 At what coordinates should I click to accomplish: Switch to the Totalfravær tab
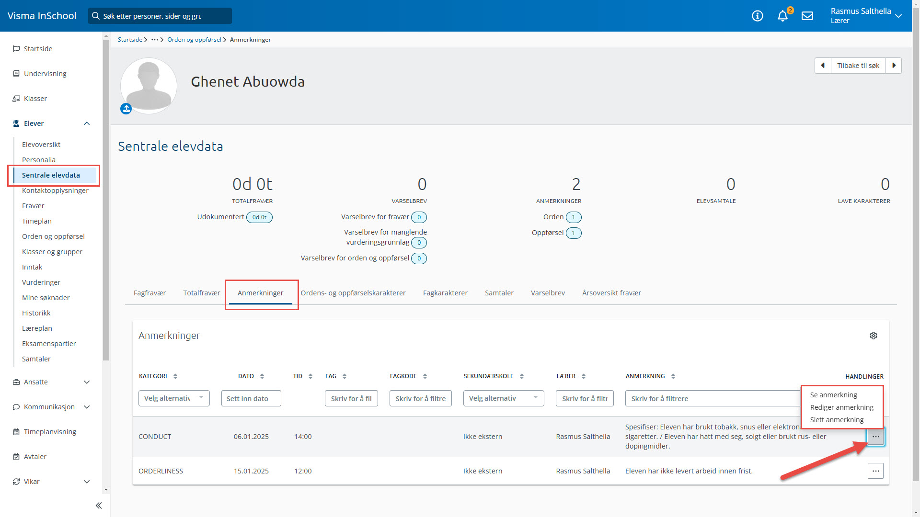[x=201, y=293]
